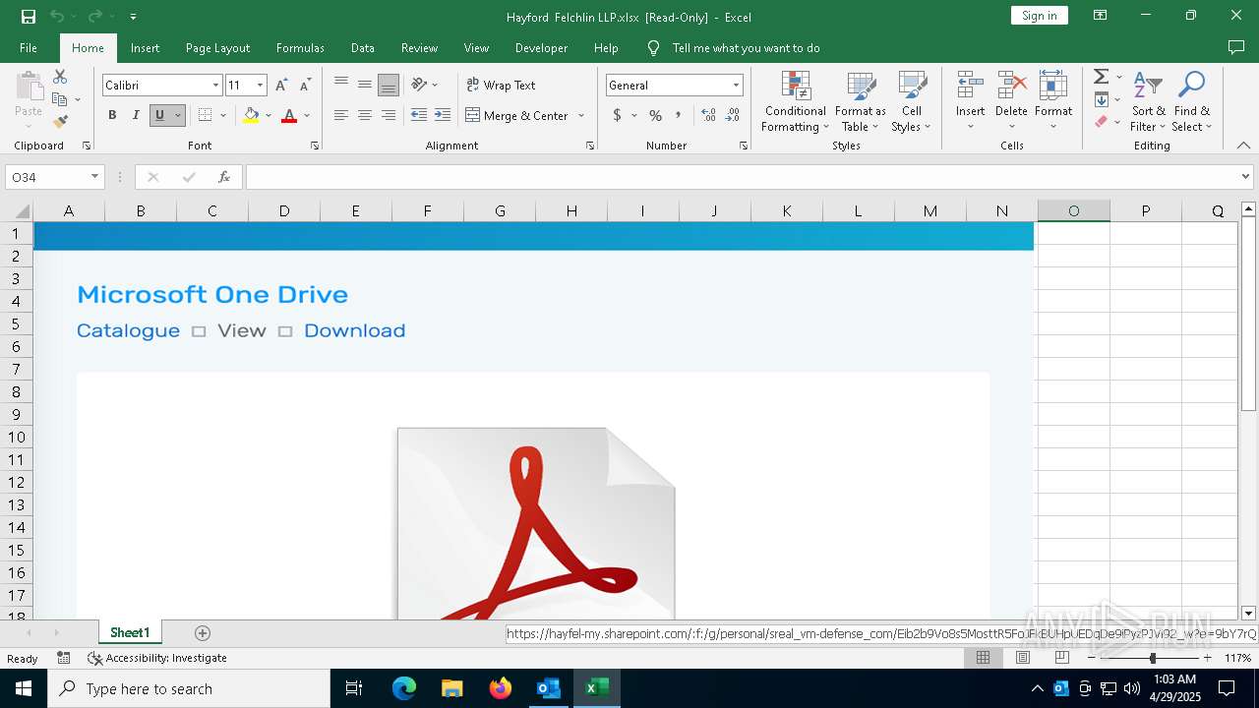Switch to Page Layout view in status bar
The image size is (1259, 708).
[1023, 658]
